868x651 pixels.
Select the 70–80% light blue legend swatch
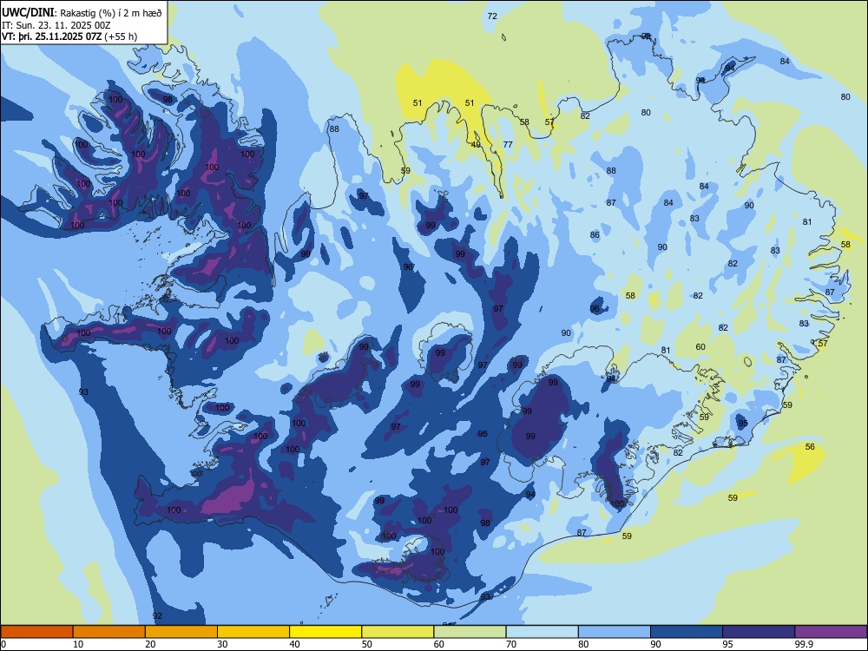pyautogui.click(x=542, y=632)
